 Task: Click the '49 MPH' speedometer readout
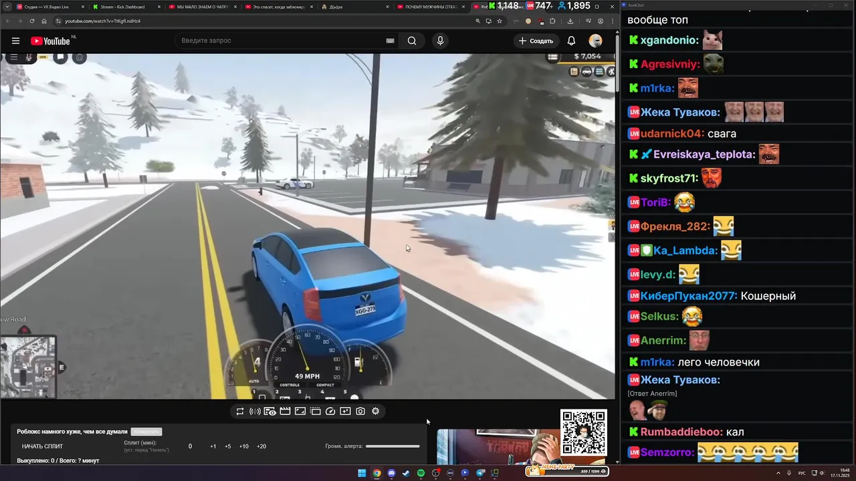point(307,376)
